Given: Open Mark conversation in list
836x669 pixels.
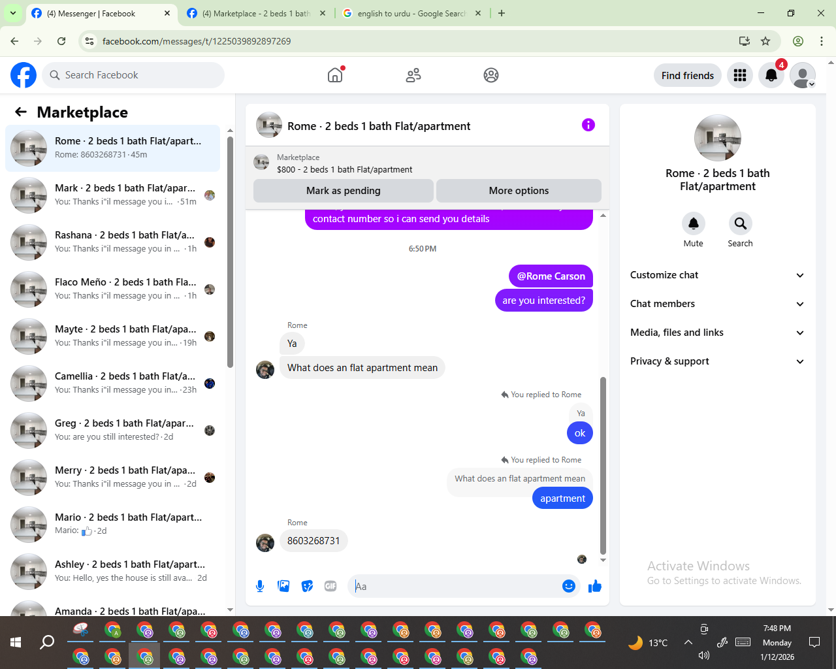Looking at the screenshot, I should (112, 195).
